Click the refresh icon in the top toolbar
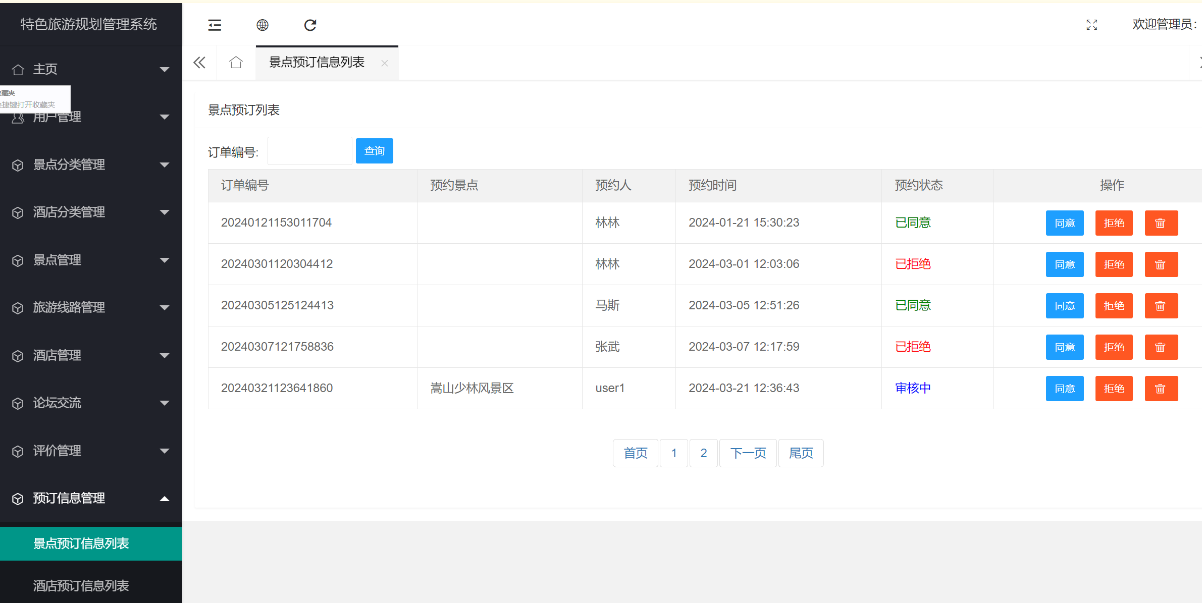 310,25
